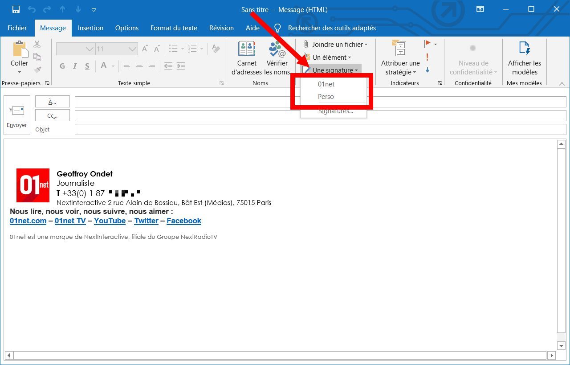This screenshot has height=365, width=570.
Task: Click the Cc... button
Action: 53,115
